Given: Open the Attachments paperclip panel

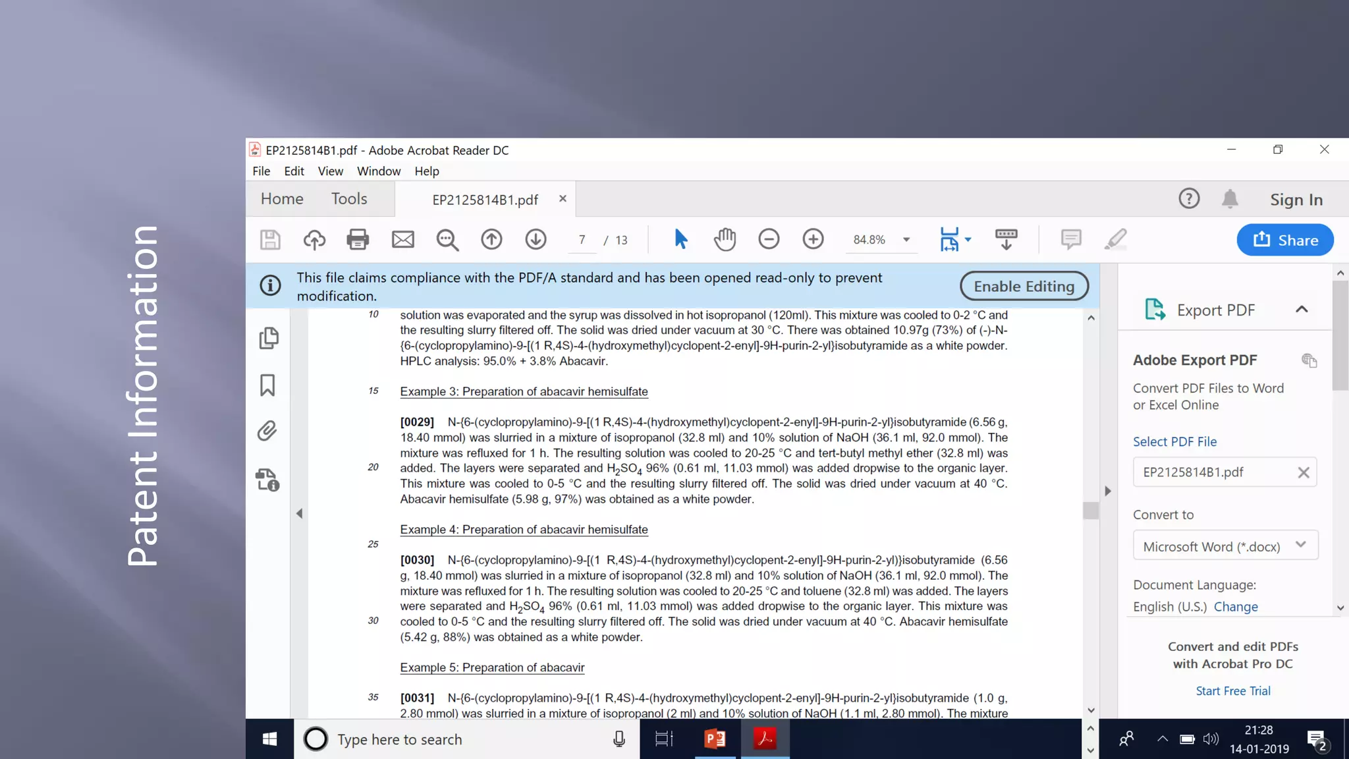Looking at the screenshot, I should 267,432.
